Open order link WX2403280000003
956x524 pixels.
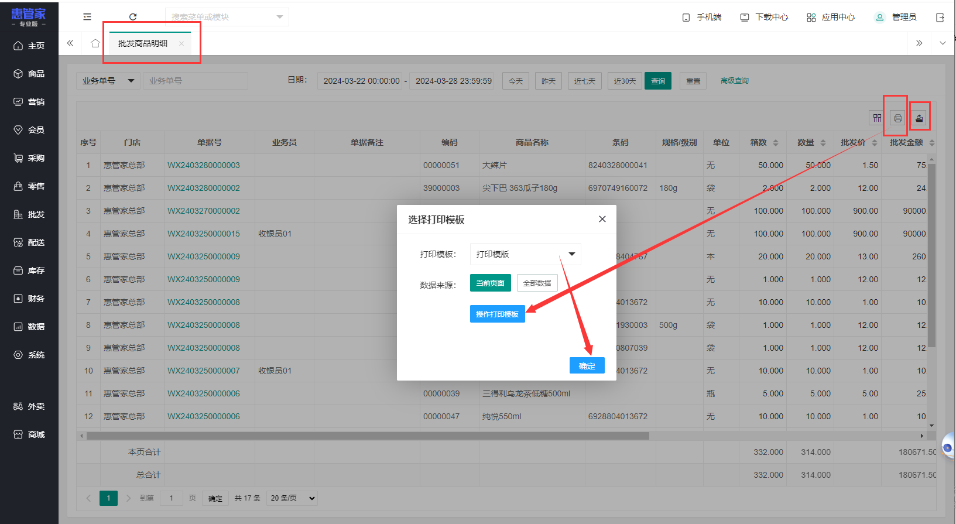(204, 165)
